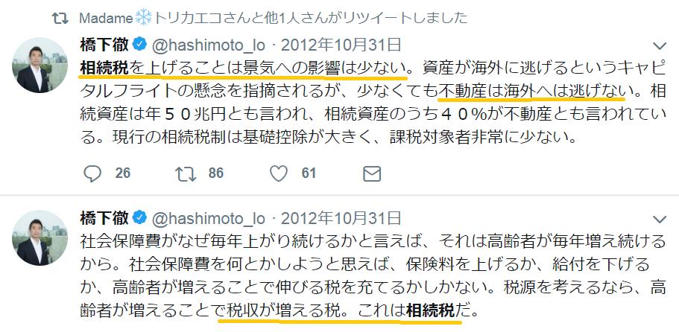Viewport: 679px width, 332px height.
Task: Open second tweet's chevron dropdown menu
Action: (660, 220)
